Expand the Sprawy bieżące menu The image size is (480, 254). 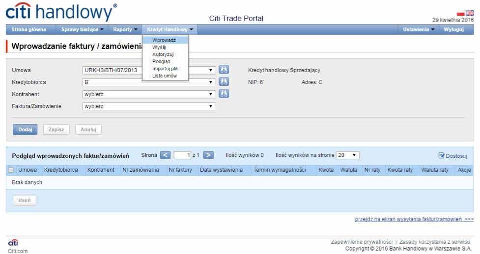(x=83, y=29)
